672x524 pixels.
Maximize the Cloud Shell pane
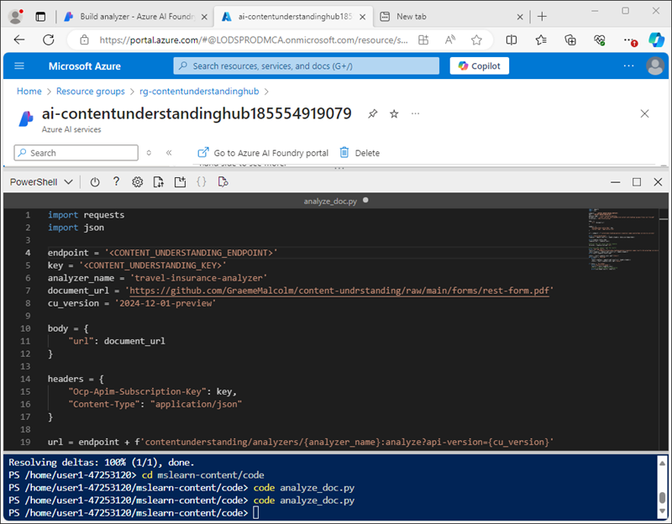click(x=637, y=182)
